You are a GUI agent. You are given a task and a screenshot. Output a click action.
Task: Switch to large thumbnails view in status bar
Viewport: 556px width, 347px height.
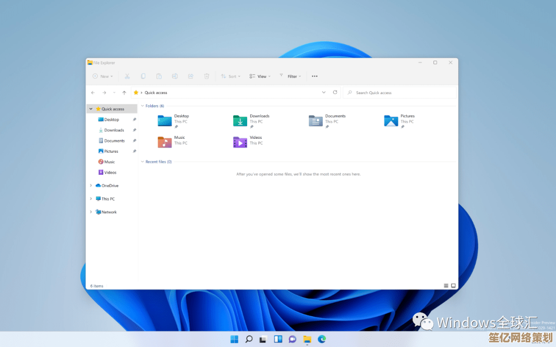coord(454,285)
